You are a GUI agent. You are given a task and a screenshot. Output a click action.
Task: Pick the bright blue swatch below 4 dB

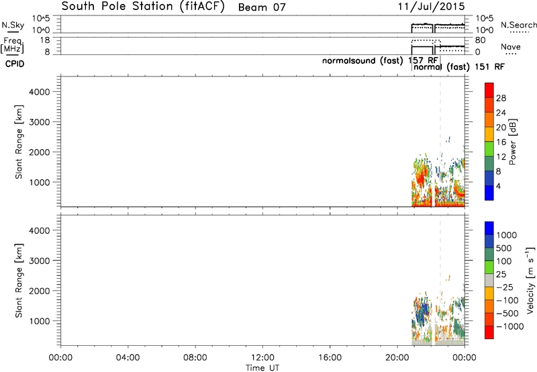(489, 193)
